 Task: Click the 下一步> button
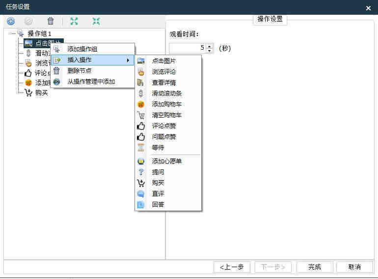pyautogui.click(x=273, y=267)
